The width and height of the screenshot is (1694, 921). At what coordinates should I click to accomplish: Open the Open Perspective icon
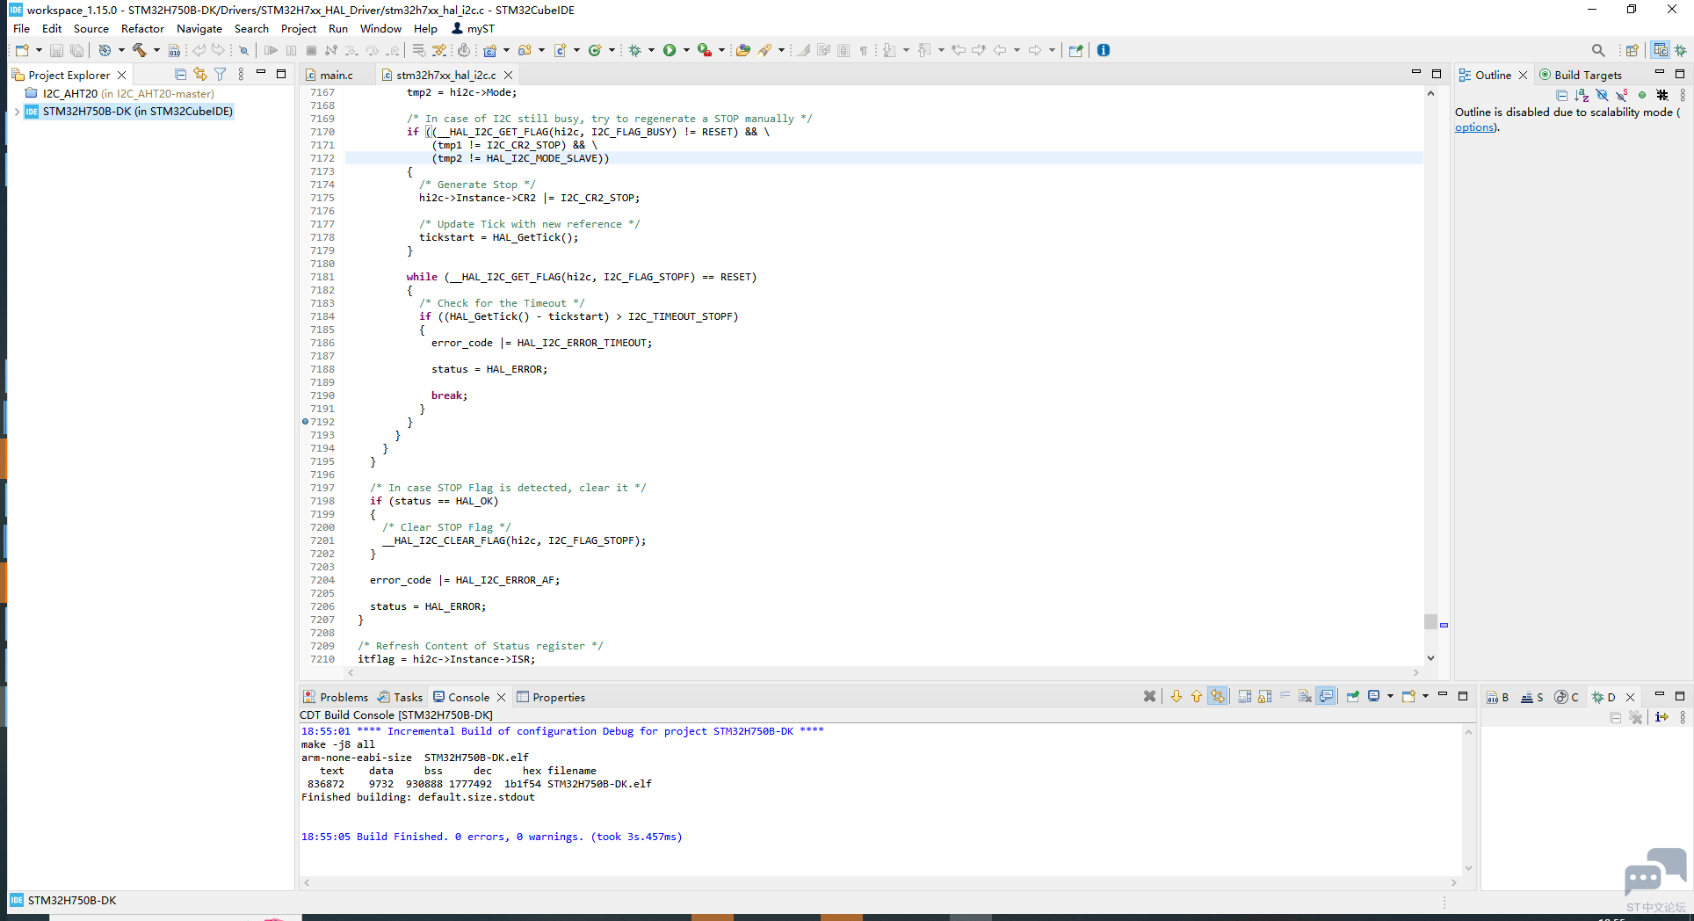1632,50
